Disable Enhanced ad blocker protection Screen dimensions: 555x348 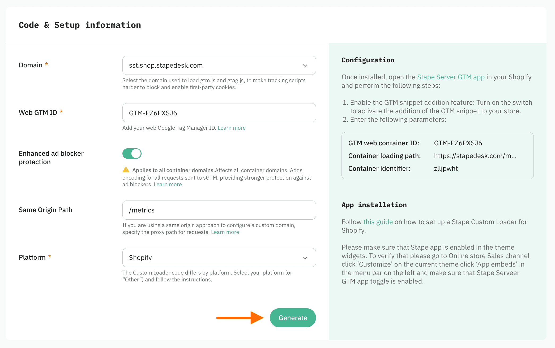click(x=132, y=153)
